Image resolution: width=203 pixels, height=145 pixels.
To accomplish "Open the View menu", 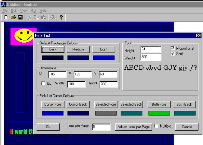I will pos(24,11).
